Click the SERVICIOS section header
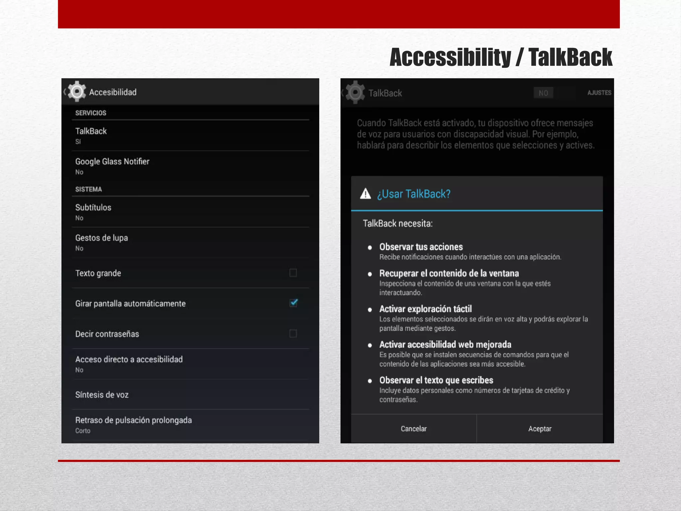681x511 pixels. [x=91, y=113]
